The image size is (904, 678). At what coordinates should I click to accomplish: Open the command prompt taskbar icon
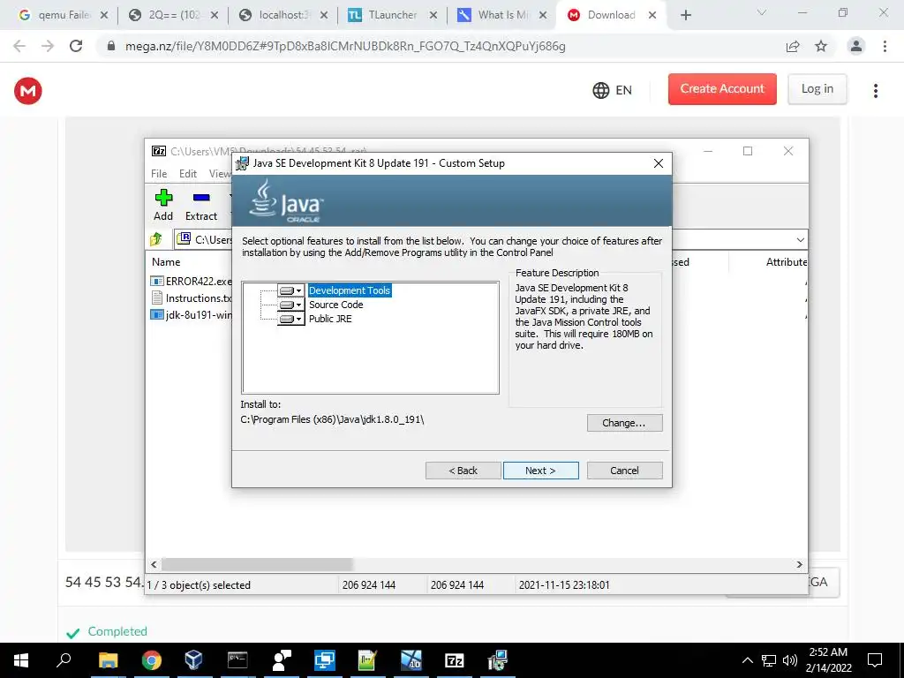click(x=237, y=660)
